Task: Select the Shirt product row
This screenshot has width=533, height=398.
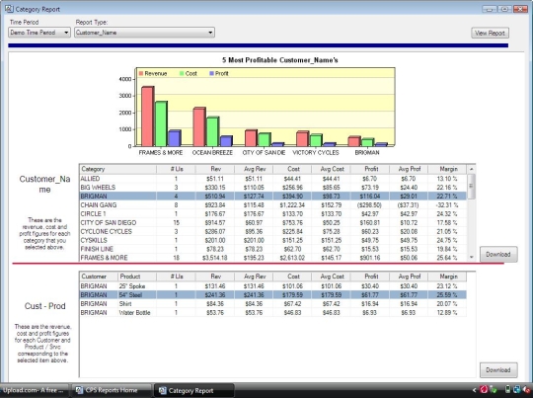Action: [273, 304]
